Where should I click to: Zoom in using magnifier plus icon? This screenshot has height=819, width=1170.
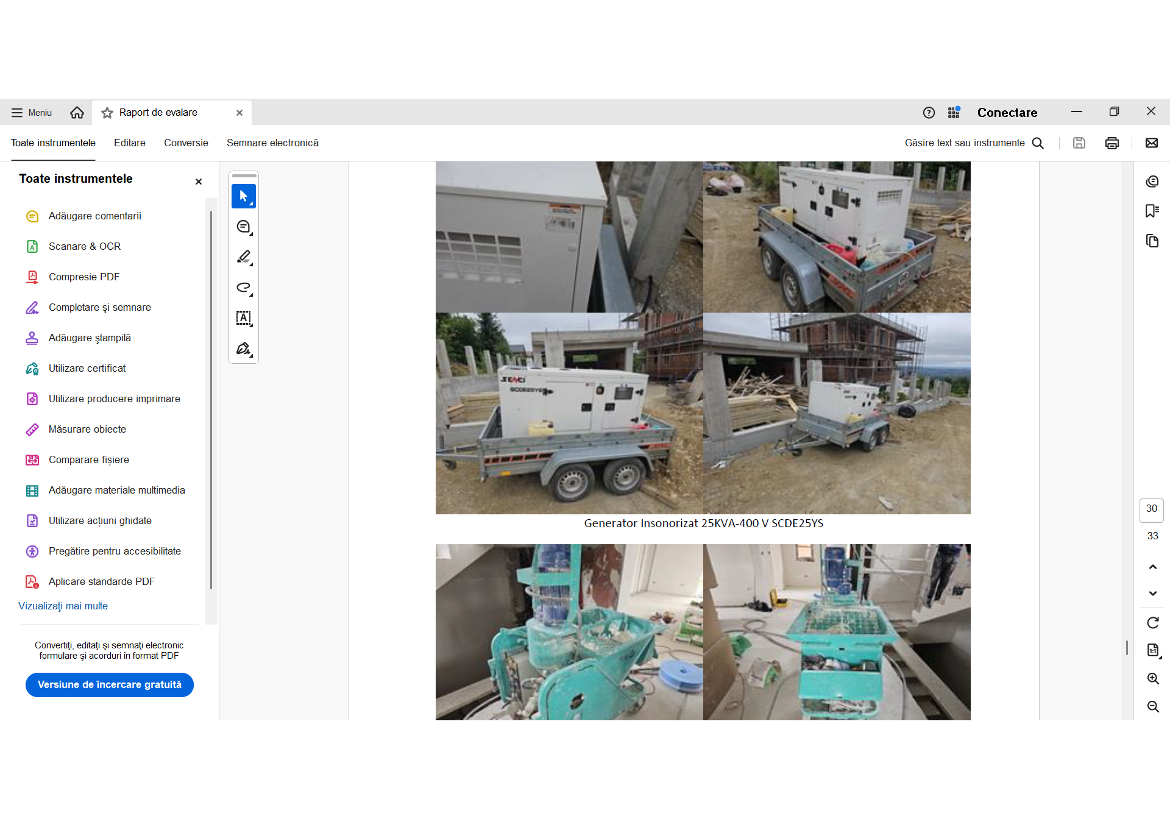click(x=1152, y=679)
